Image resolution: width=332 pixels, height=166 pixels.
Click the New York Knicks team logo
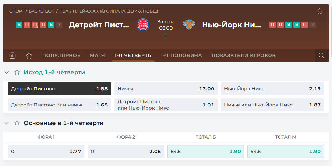189,25
